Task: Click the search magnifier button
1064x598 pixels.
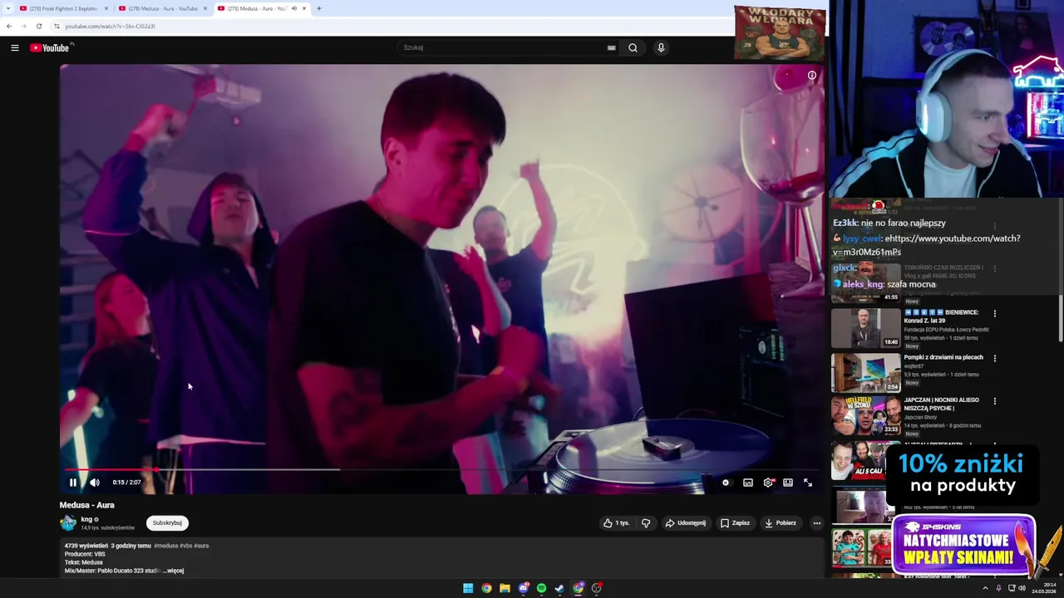Action: (633, 47)
